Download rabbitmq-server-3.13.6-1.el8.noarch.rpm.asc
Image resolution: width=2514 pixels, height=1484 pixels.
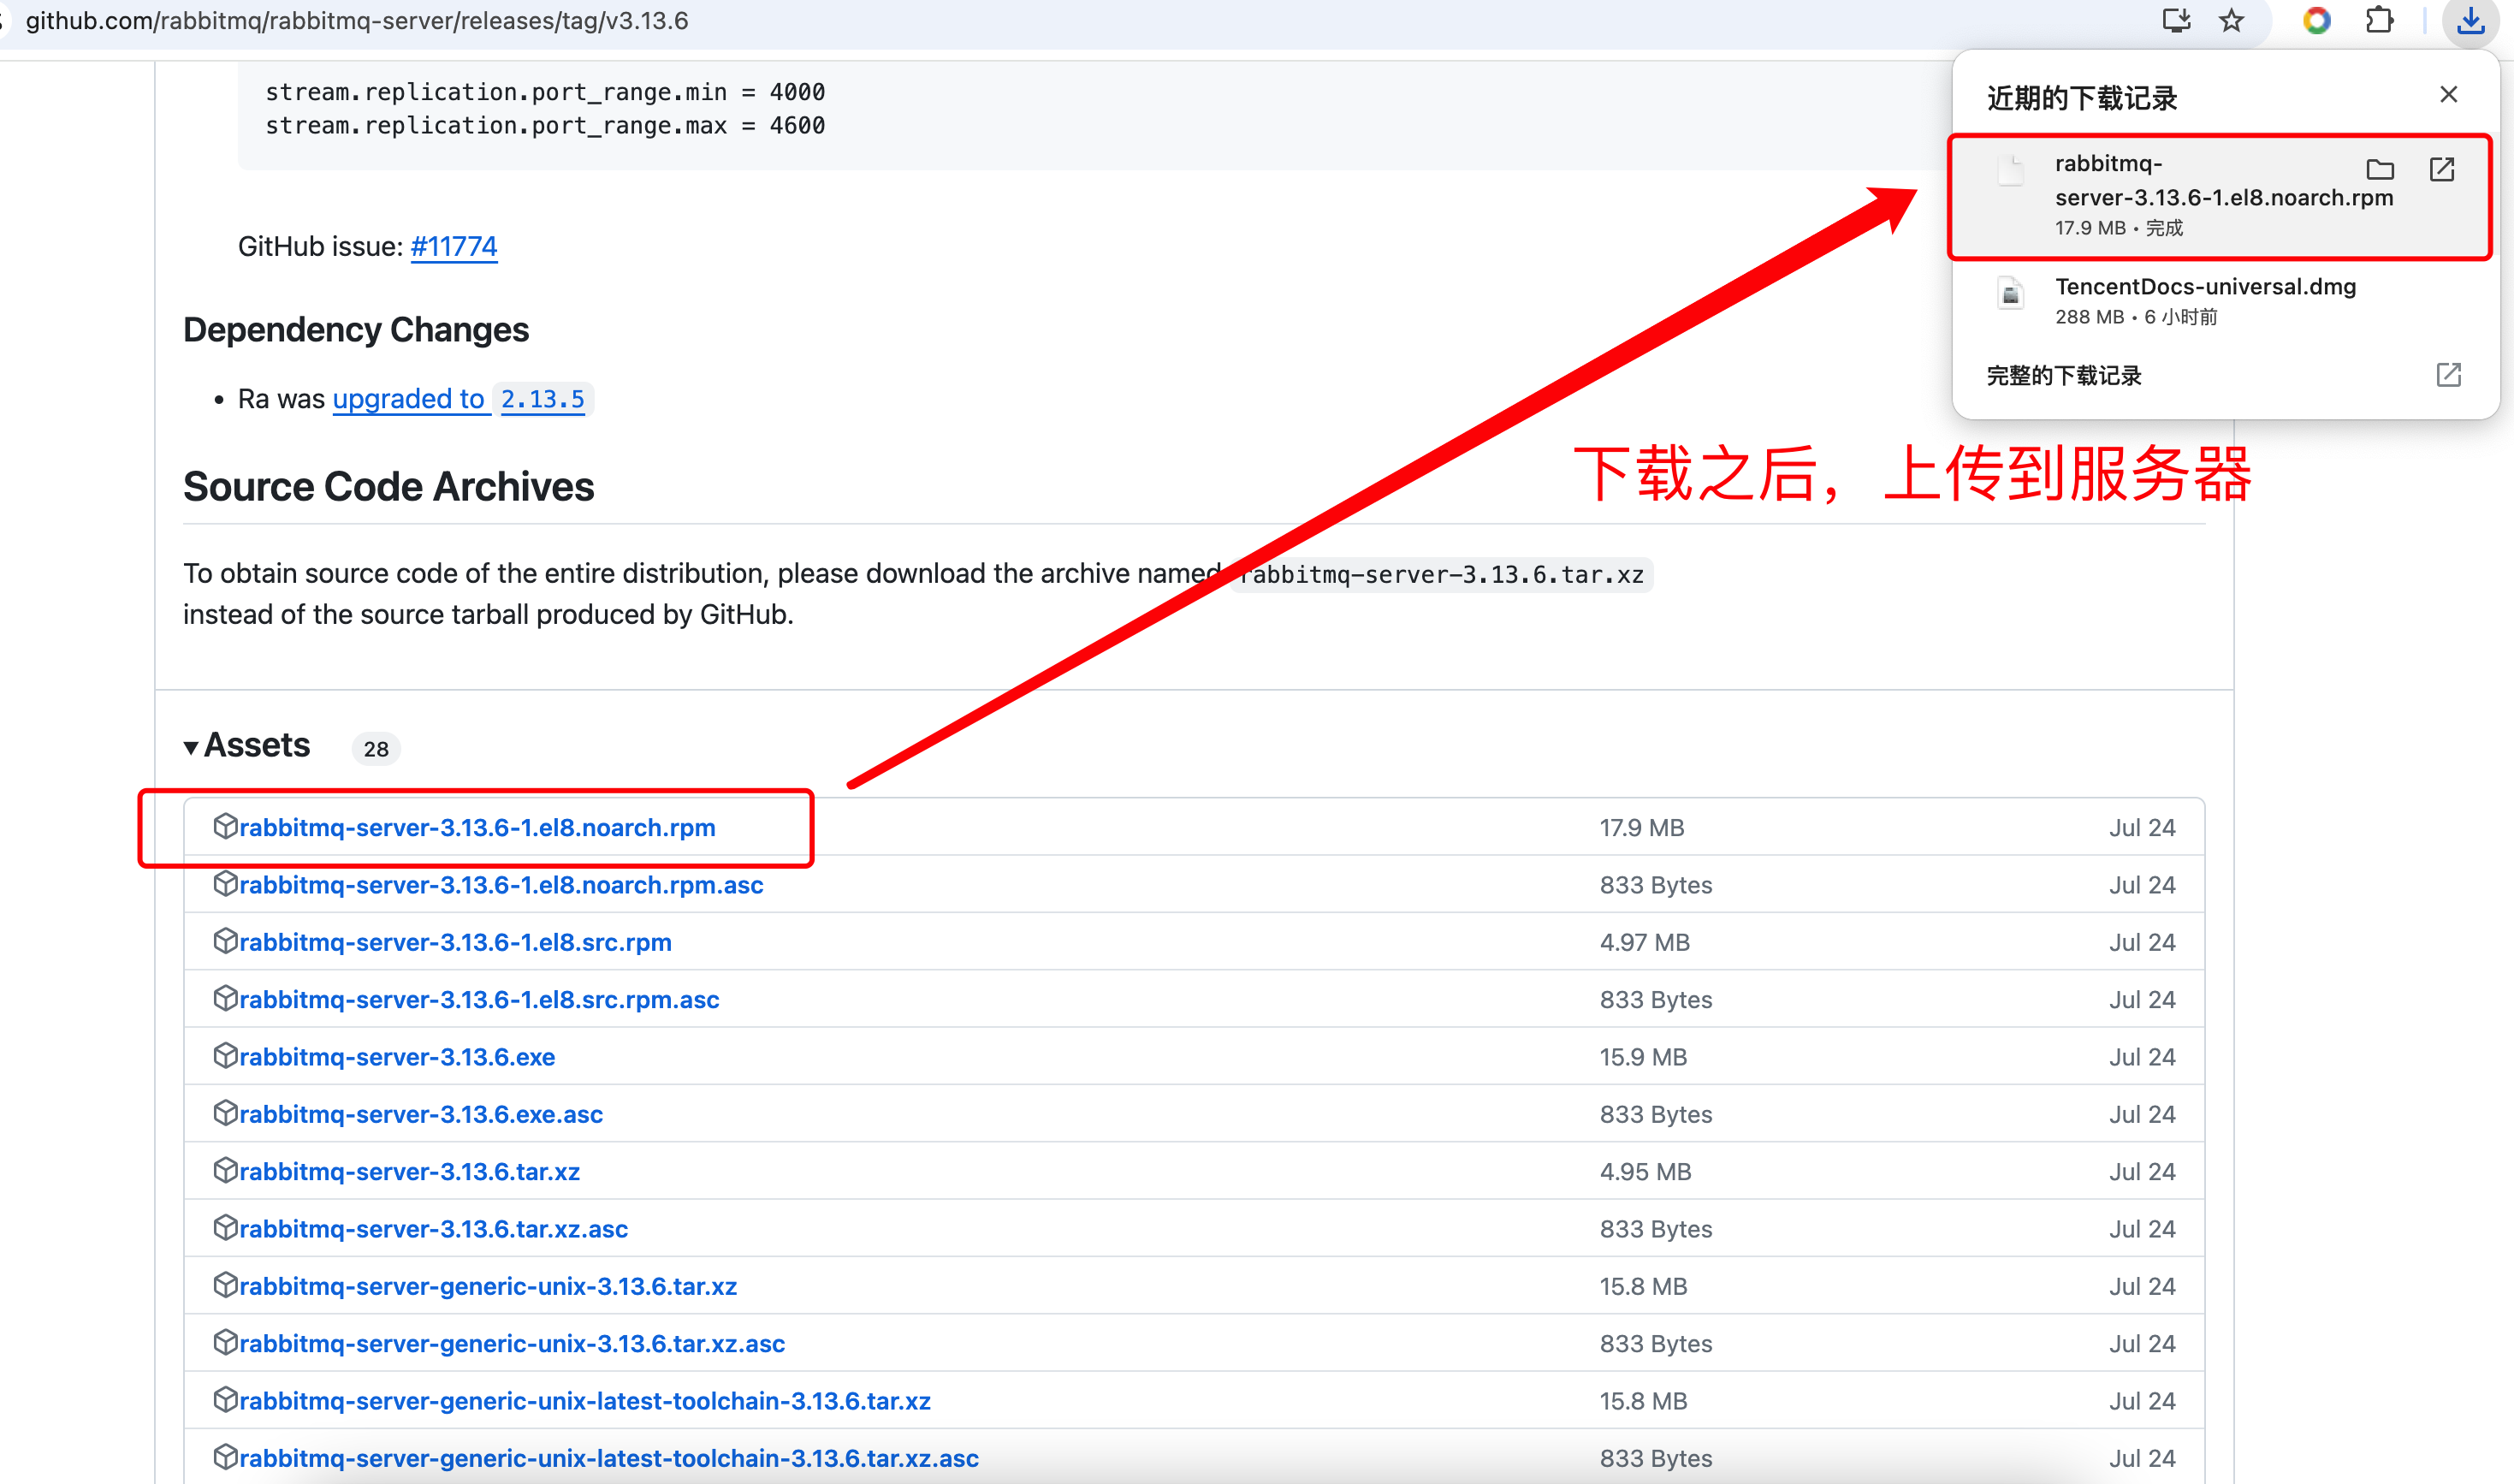point(501,885)
